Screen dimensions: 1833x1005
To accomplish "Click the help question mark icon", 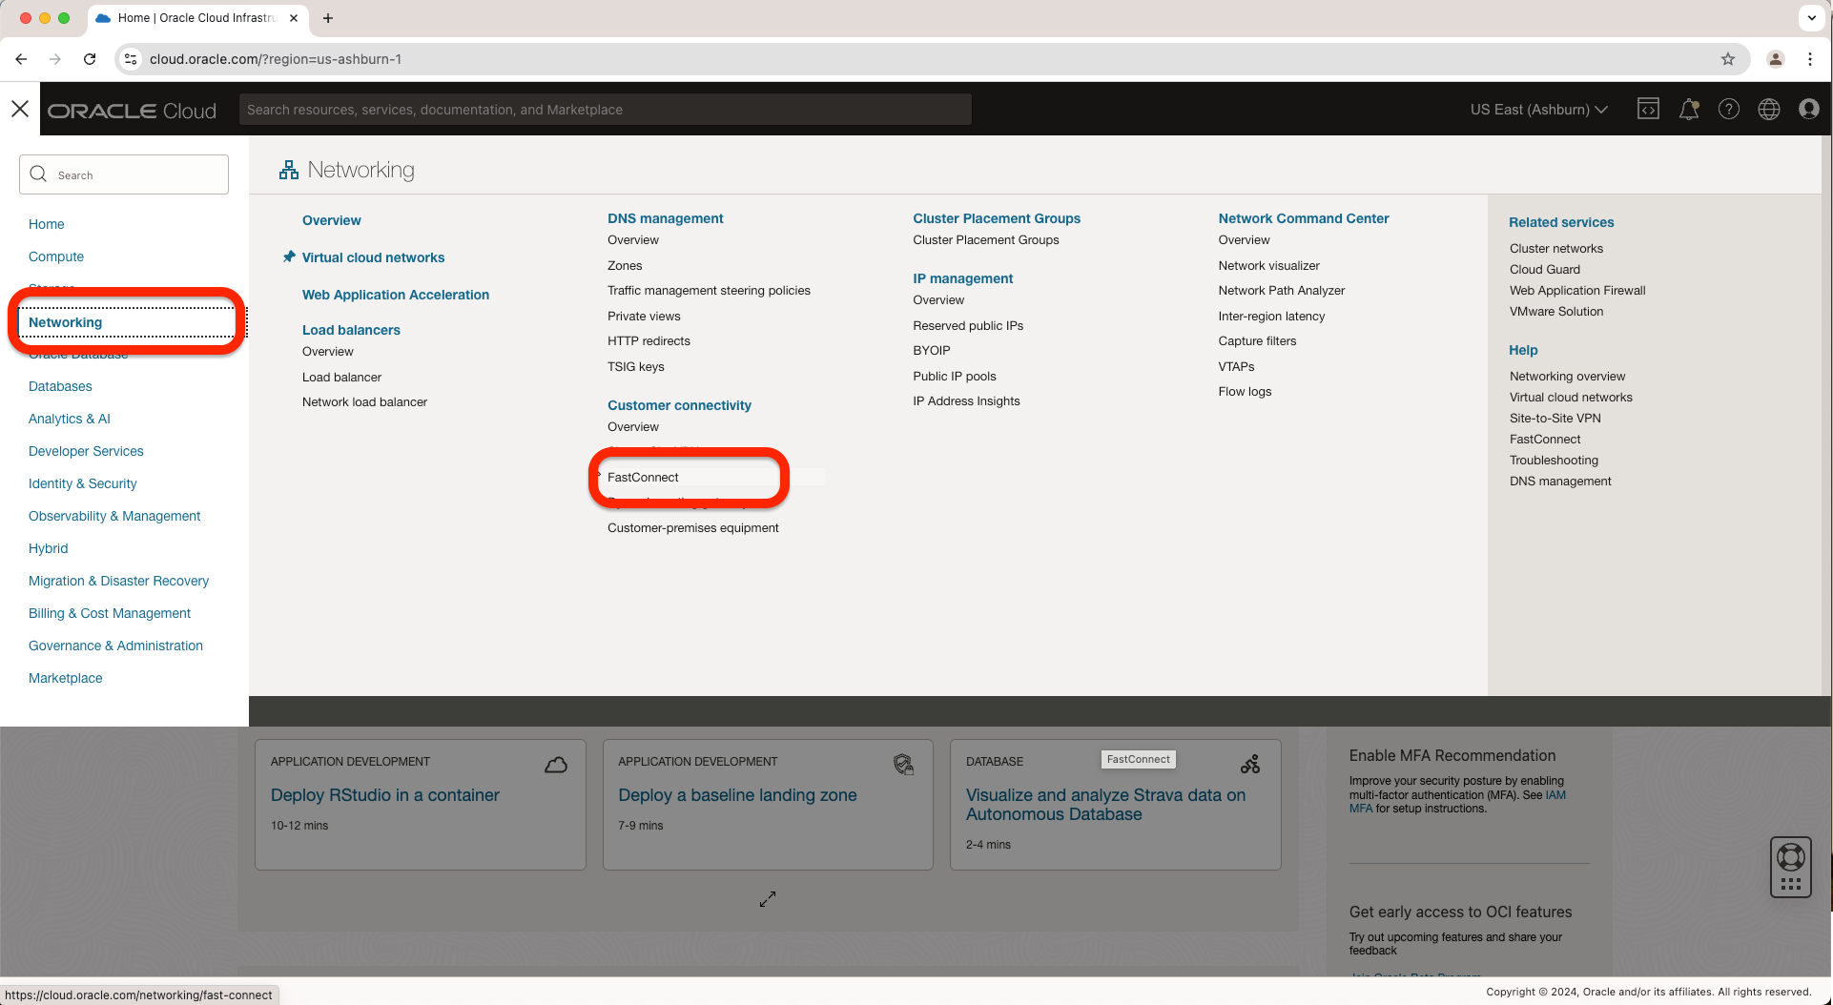I will click(1728, 109).
